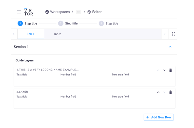Screen dimensions: 194x128
Task: Move 2.LAYER row up
Action: pos(158,92)
